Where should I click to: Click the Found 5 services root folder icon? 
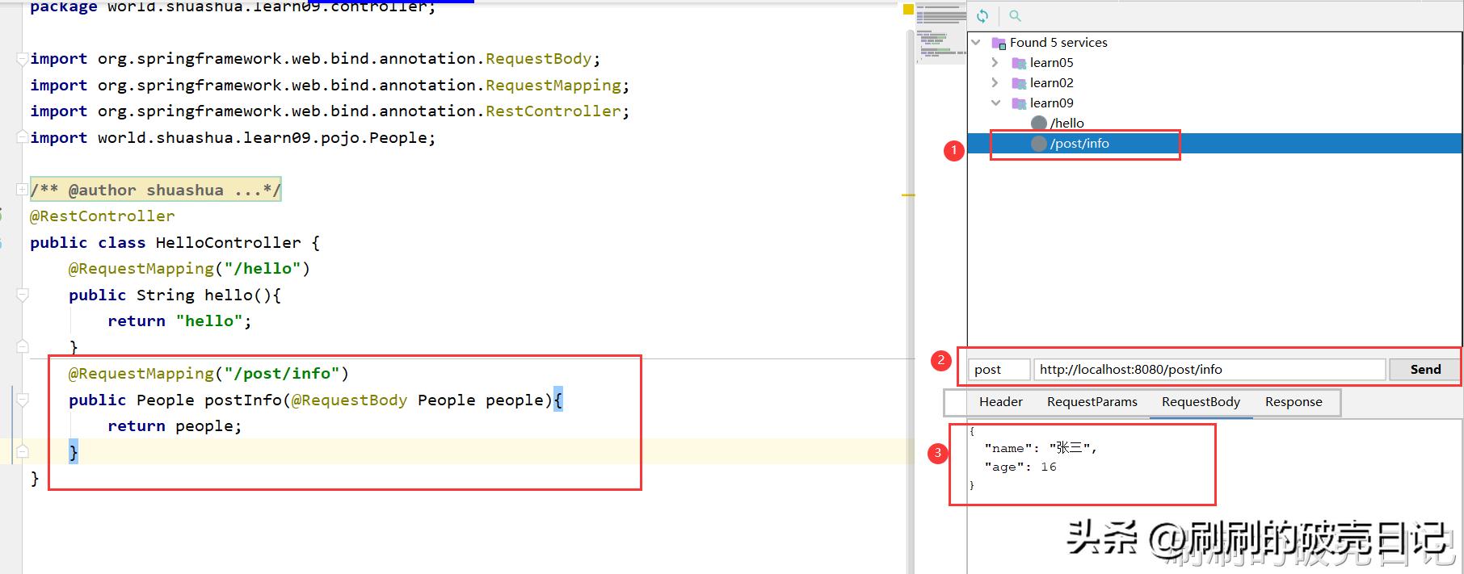[x=999, y=43]
